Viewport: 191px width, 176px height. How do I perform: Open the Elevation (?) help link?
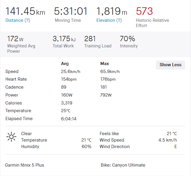(x=109, y=20)
